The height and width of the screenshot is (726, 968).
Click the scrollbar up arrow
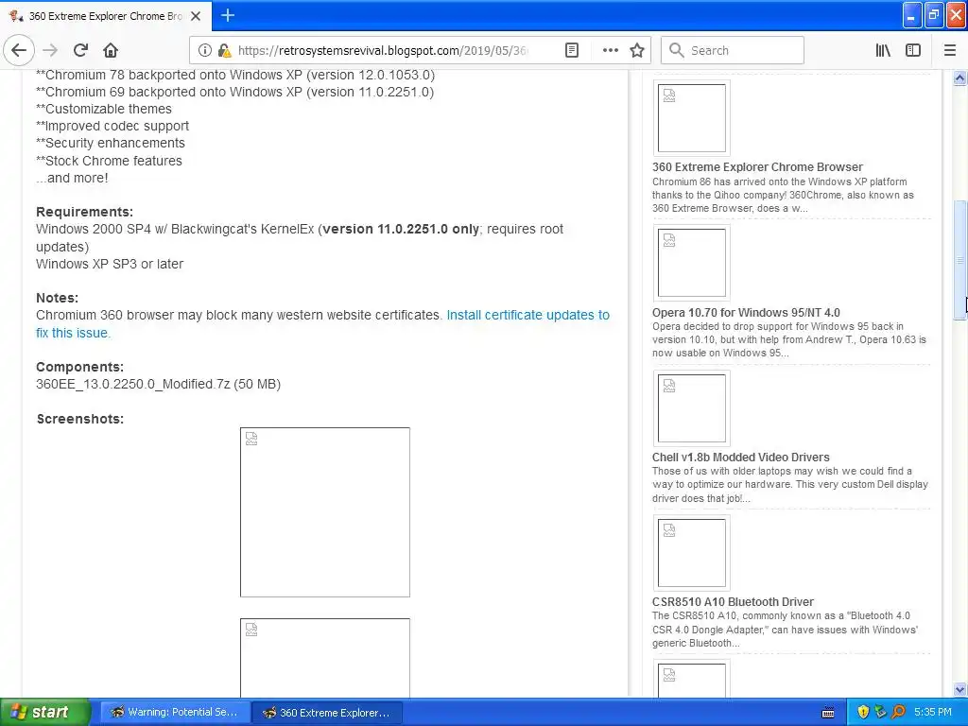point(959,78)
